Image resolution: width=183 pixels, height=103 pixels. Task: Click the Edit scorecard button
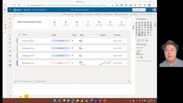pos(17,81)
